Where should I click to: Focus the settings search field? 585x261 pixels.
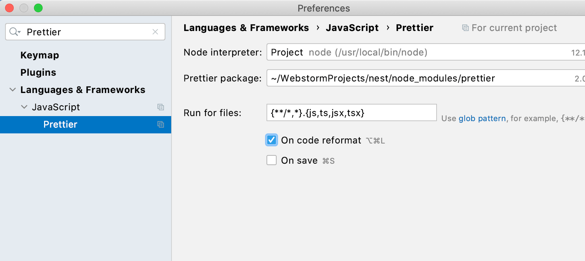87,32
